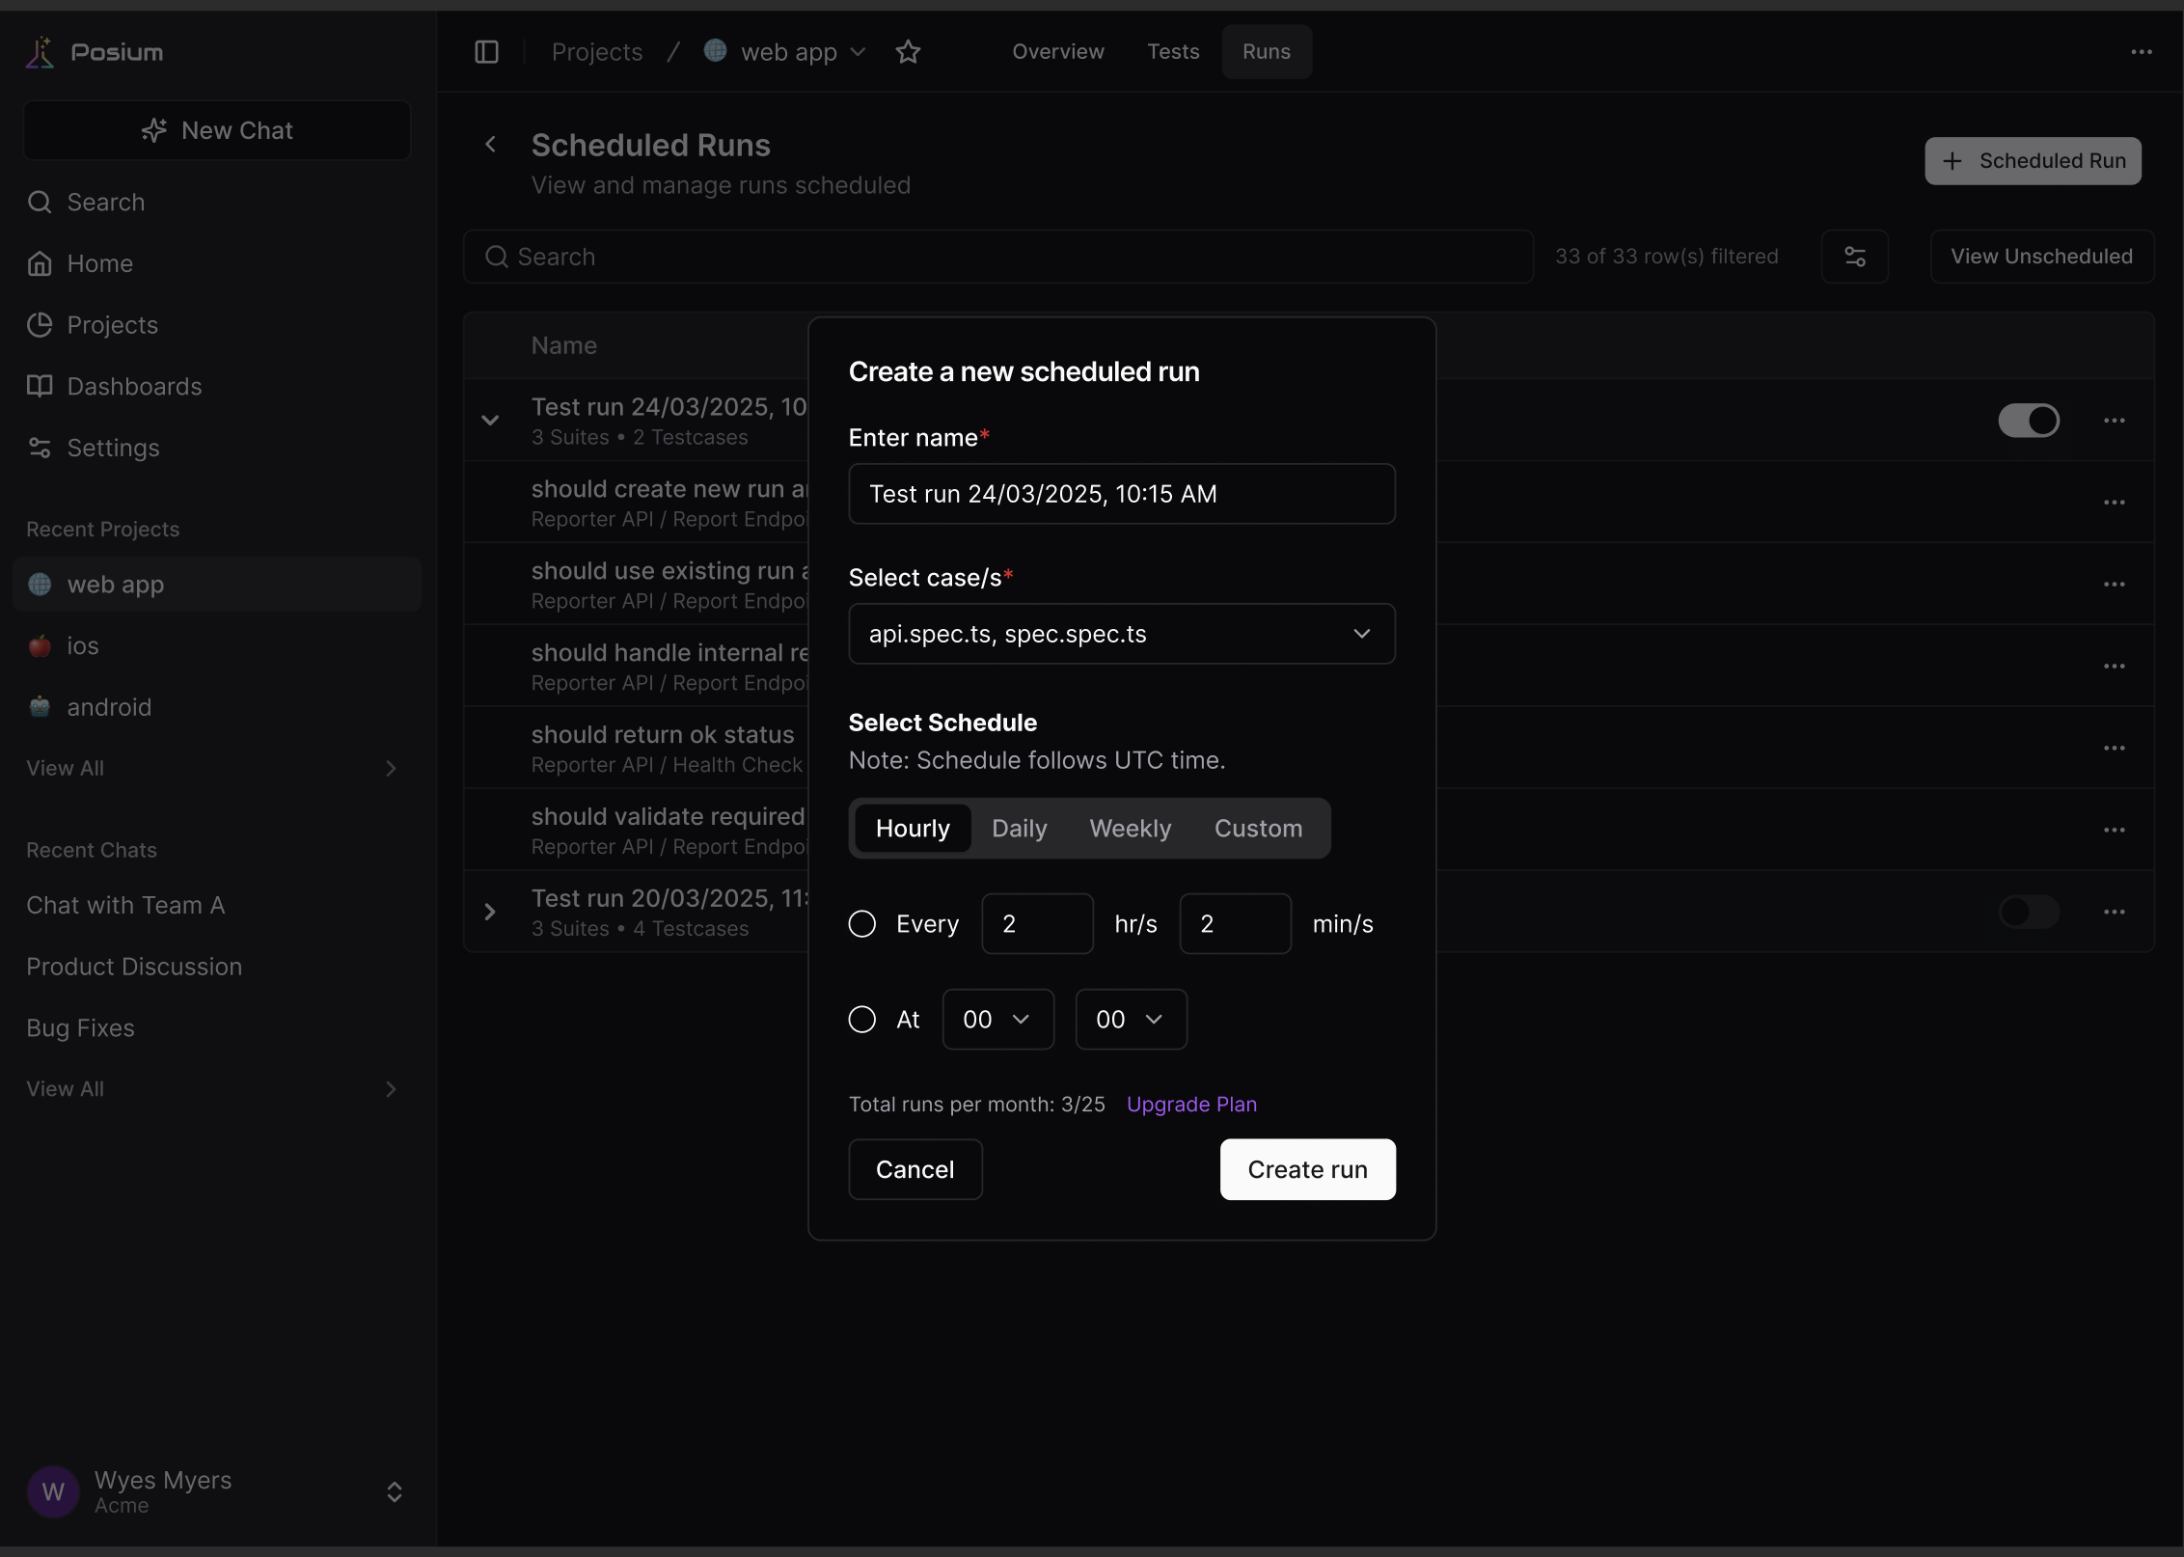Open the top-right more options menu
Viewport: 2184px width, 1557px height.
[2142, 52]
